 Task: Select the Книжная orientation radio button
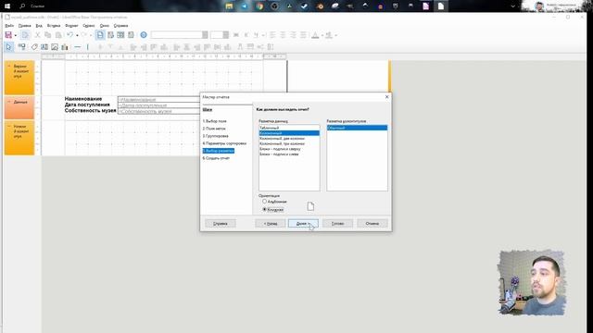[x=264, y=209]
